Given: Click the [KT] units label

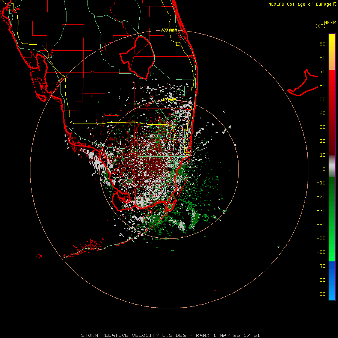Looking at the screenshot, I should [x=321, y=26].
